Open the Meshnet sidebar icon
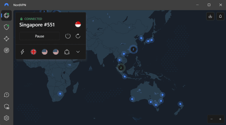Viewport: 226px width, 125px height. (6, 39)
